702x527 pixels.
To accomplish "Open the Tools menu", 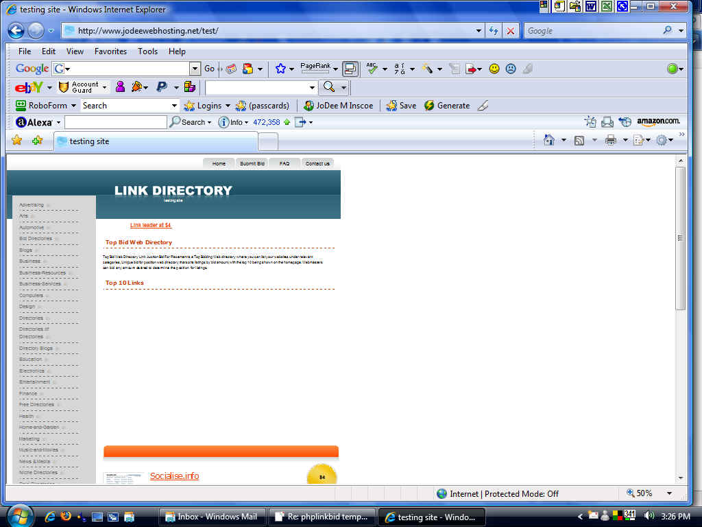I will (148, 51).
